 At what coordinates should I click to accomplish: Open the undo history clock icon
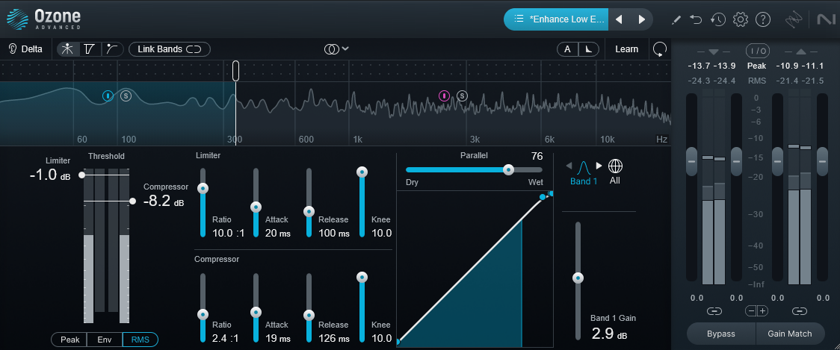tap(718, 19)
